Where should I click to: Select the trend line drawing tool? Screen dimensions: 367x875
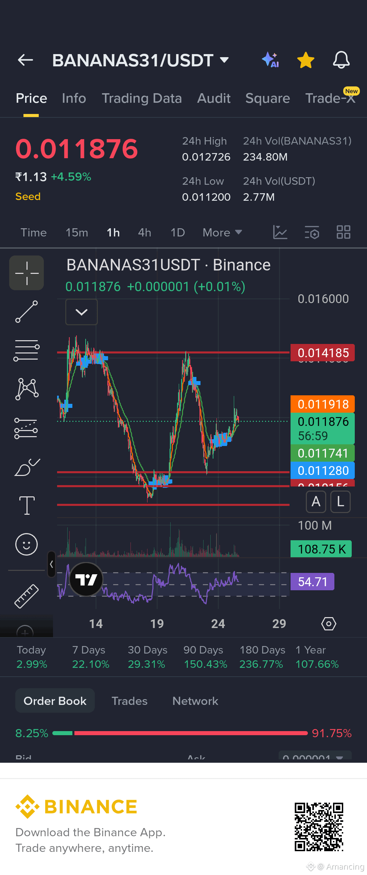pyautogui.click(x=27, y=312)
